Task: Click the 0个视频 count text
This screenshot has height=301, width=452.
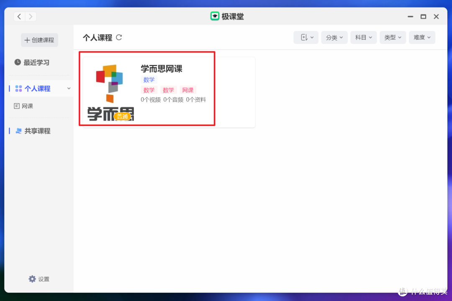Action: (151, 100)
